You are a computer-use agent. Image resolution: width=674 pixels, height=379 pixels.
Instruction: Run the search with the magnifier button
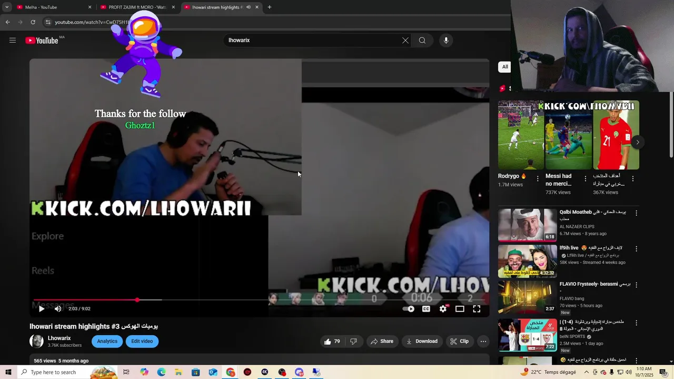422,41
